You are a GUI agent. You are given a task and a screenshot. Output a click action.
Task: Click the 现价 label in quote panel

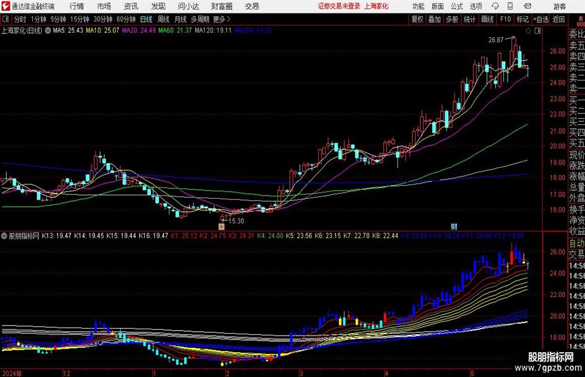coord(577,155)
